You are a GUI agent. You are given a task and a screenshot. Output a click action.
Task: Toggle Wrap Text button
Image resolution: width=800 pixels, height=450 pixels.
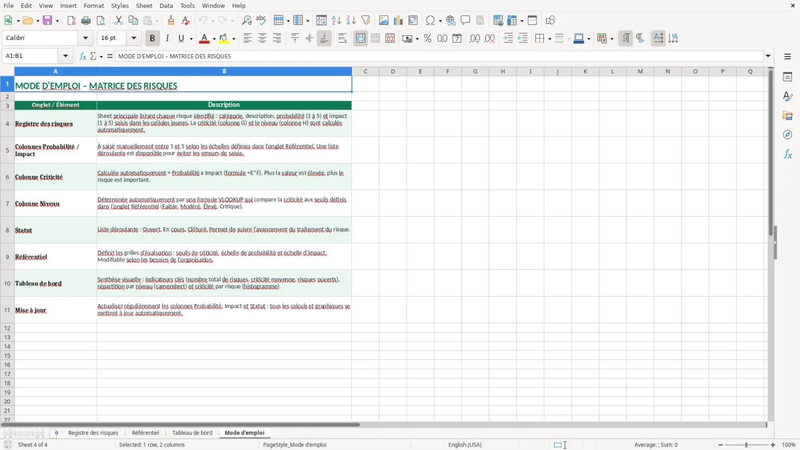(343, 39)
